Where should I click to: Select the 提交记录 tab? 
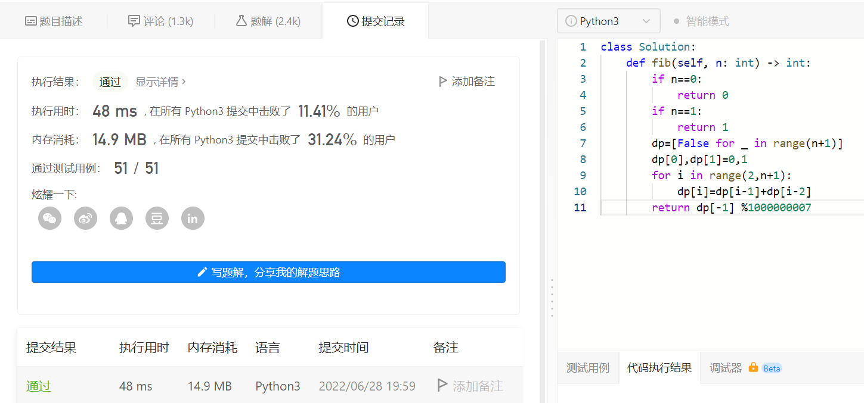(376, 21)
